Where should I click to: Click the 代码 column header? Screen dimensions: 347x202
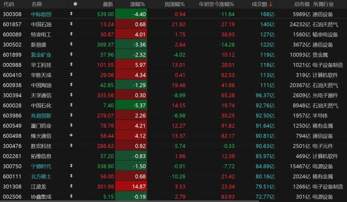9,4
